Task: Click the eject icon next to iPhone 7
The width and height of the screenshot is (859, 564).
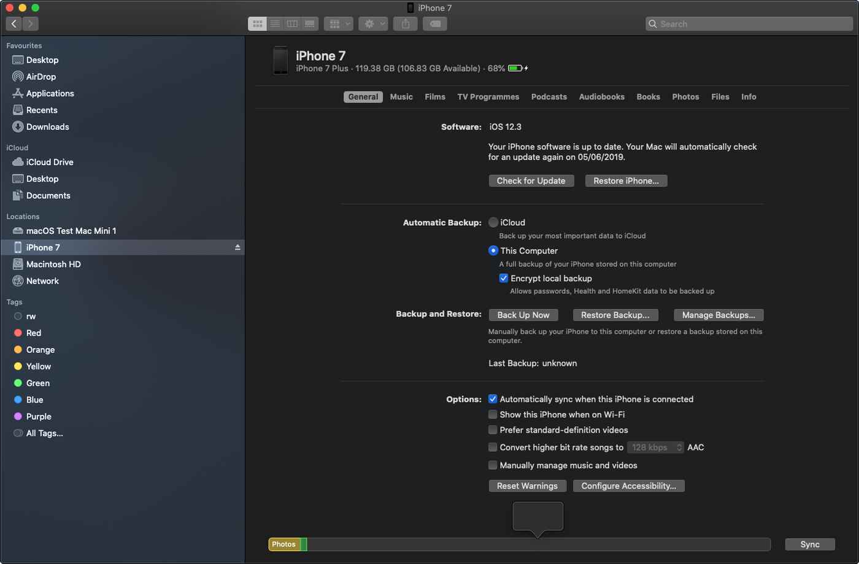Action: [x=237, y=247]
